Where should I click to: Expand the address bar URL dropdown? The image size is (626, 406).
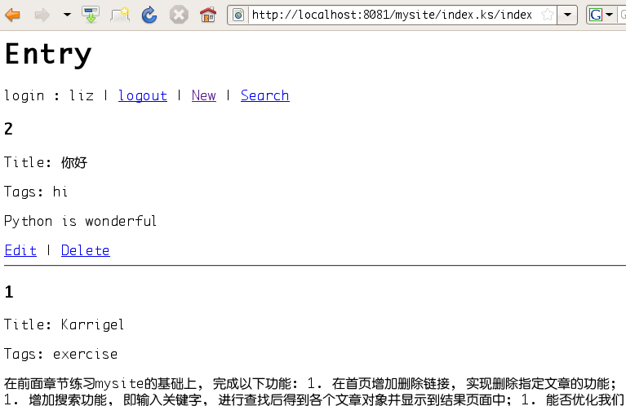click(568, 15)
